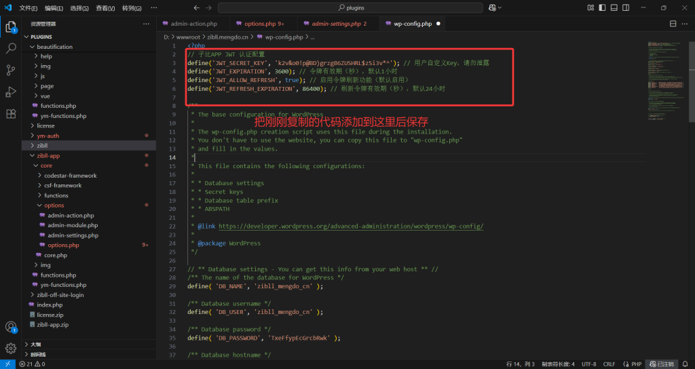695x369 pixels.
Task: Click the code minimap preview
Action: pos(668,81)
